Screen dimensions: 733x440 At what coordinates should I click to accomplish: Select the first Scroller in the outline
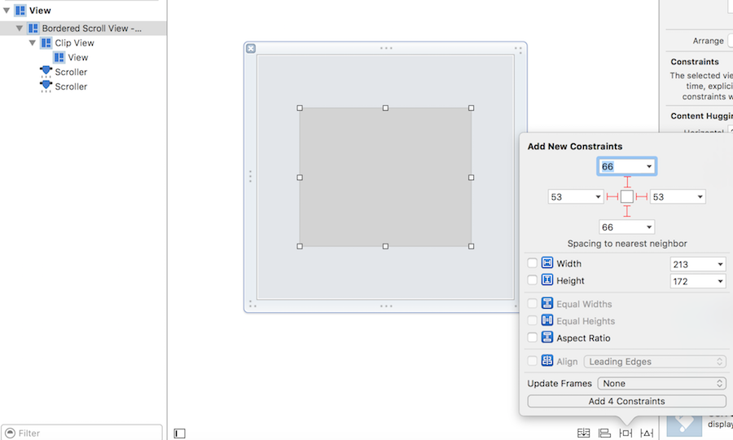pos(71,73)
